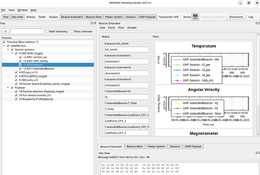
Task: Clear the tree filter with X button
Action: (x=6, y=31)
